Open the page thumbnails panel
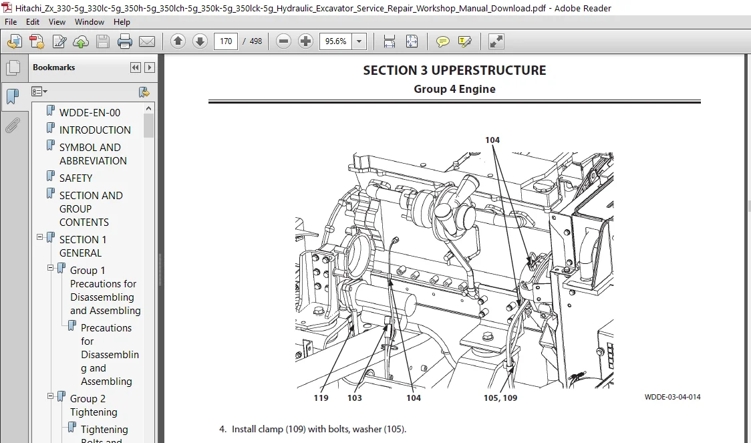 click(x=13, y=67)
